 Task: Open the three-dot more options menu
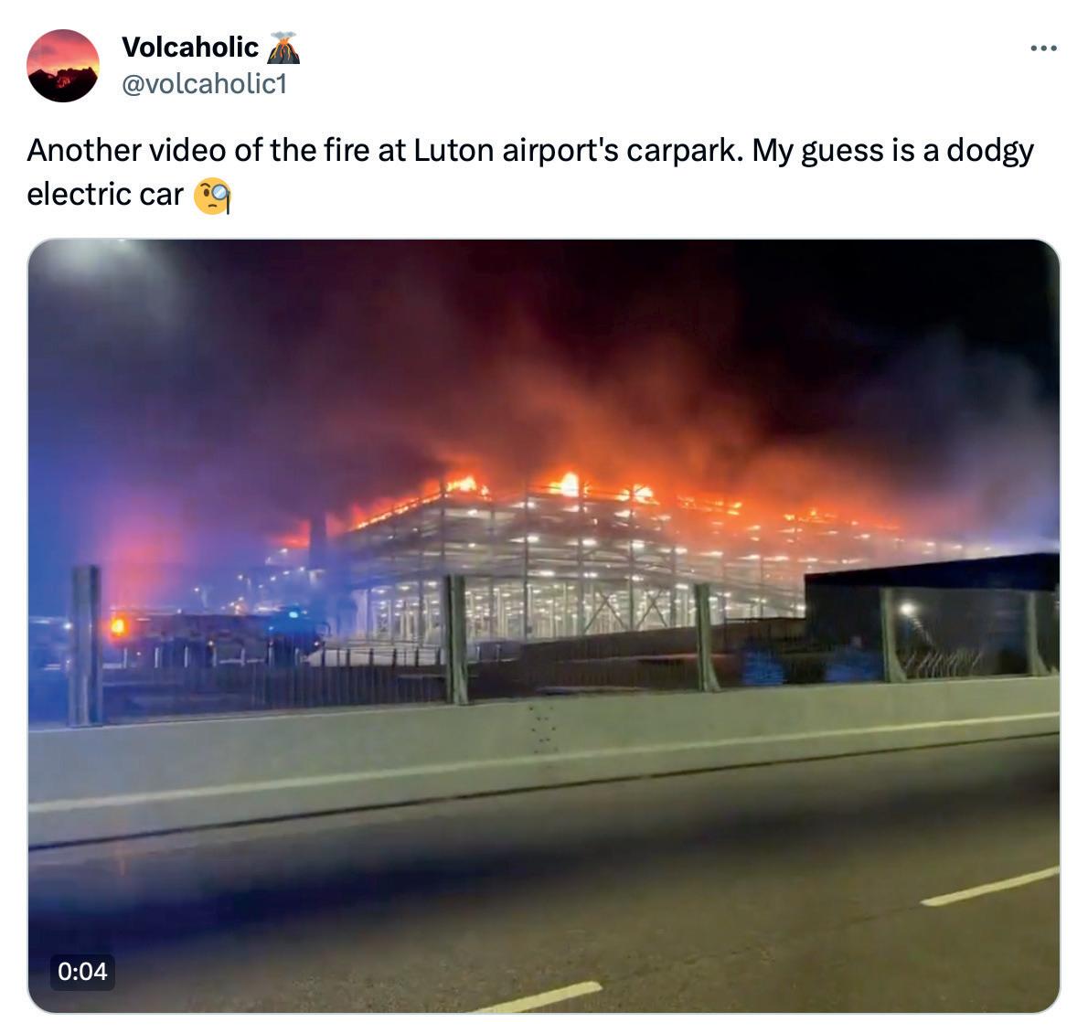pyautogui.click(x=1043, y=48)
